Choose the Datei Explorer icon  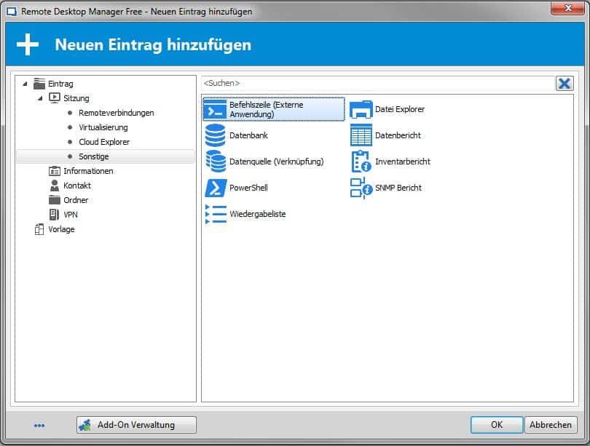pyautogui.click(x=361, y=109)
